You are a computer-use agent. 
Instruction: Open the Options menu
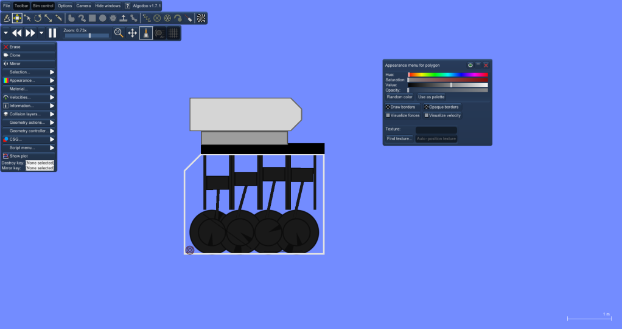pos(65,5)
